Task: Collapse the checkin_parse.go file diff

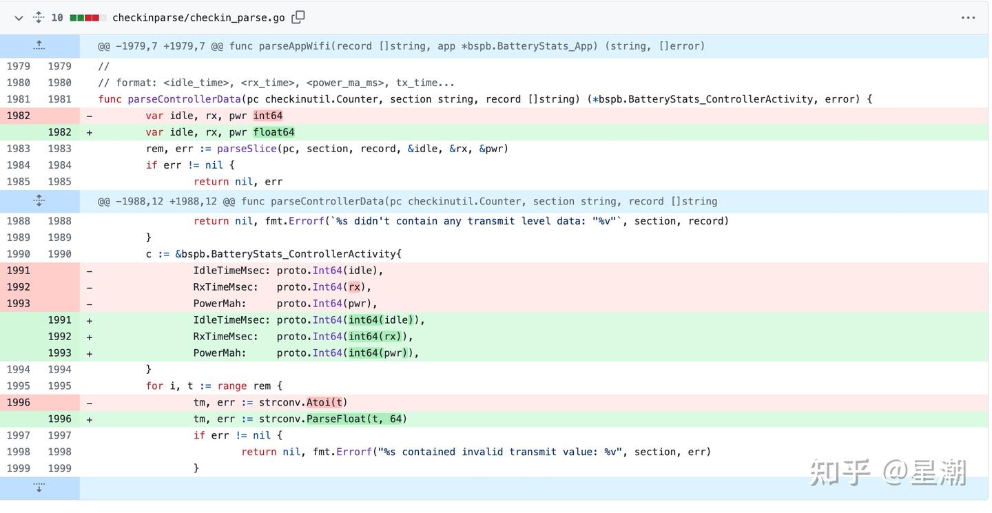Action: click(19, 18)
